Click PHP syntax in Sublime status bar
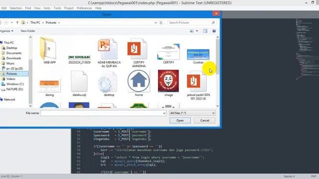Image resolution: width=319 pixels, height=179 pixels. (314, 177)
